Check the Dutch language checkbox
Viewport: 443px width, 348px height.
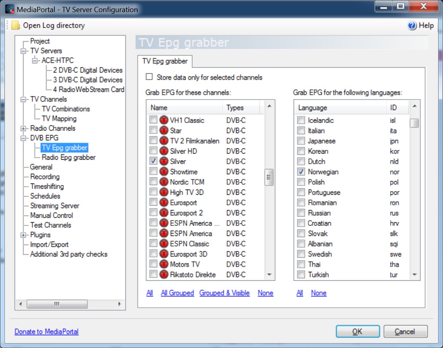(301, 161)
